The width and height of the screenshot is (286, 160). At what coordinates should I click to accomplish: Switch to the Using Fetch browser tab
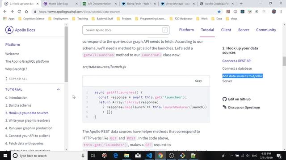(x=139, y=4)
